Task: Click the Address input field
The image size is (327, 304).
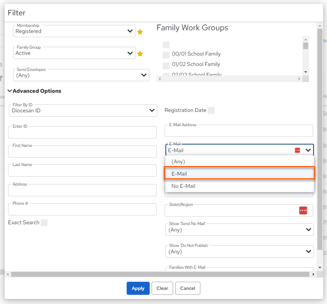Action: point(82,190)
